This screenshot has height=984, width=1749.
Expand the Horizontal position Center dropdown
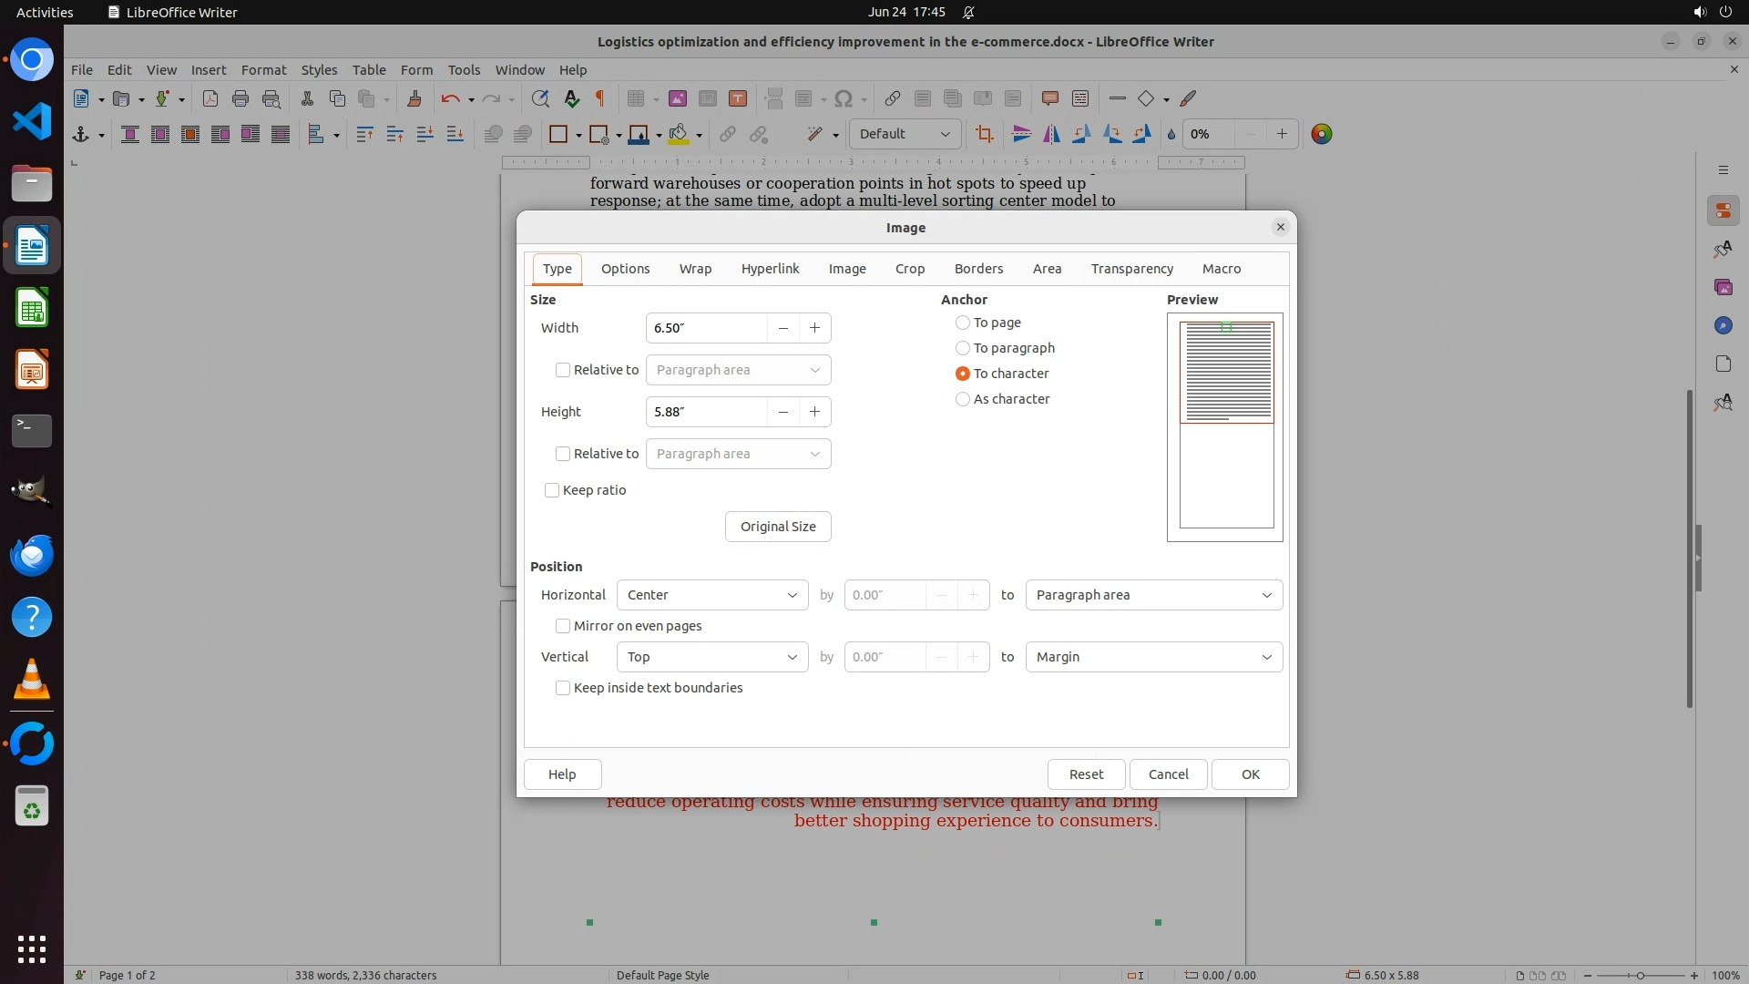(711, 595)
